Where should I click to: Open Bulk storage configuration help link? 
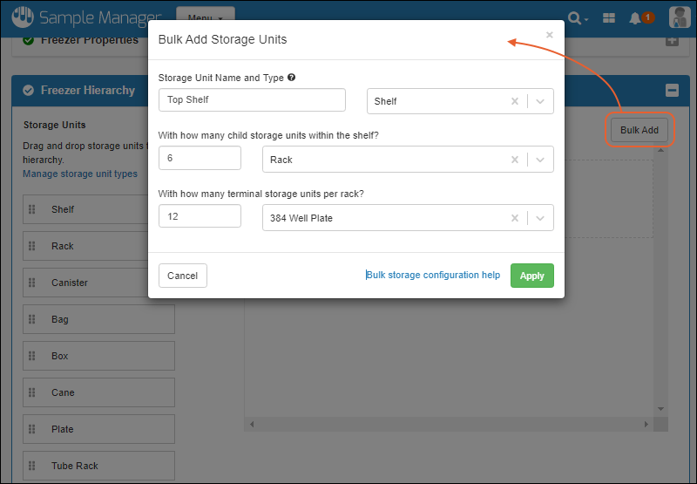click(433, 276)
